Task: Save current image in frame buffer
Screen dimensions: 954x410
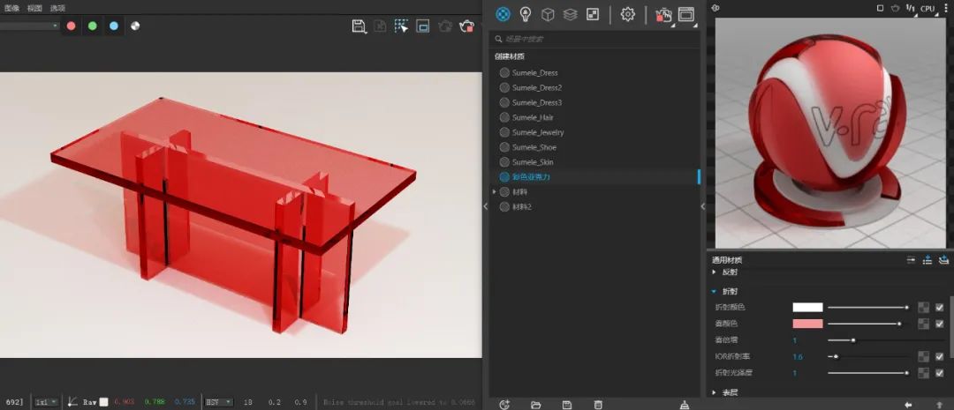Action: click(x=359, y=26)
